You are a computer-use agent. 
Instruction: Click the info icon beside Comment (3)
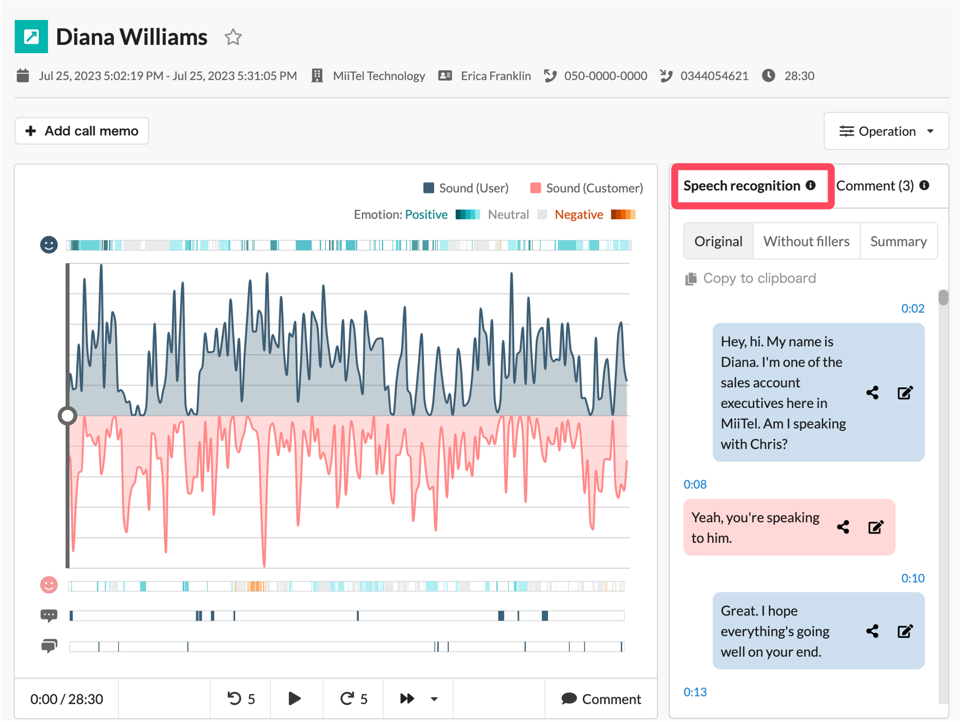coord(924,185)
